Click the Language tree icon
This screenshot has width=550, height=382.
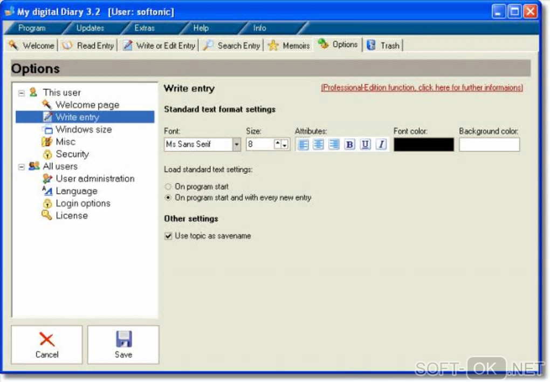[x=47, y=191]
